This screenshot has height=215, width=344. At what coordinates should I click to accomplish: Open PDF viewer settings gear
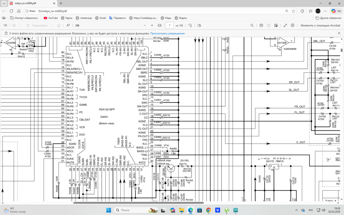click(293, 25)
